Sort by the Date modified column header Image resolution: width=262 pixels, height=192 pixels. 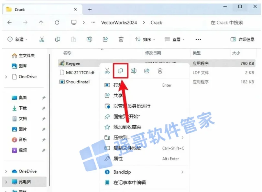coord(153,53)
